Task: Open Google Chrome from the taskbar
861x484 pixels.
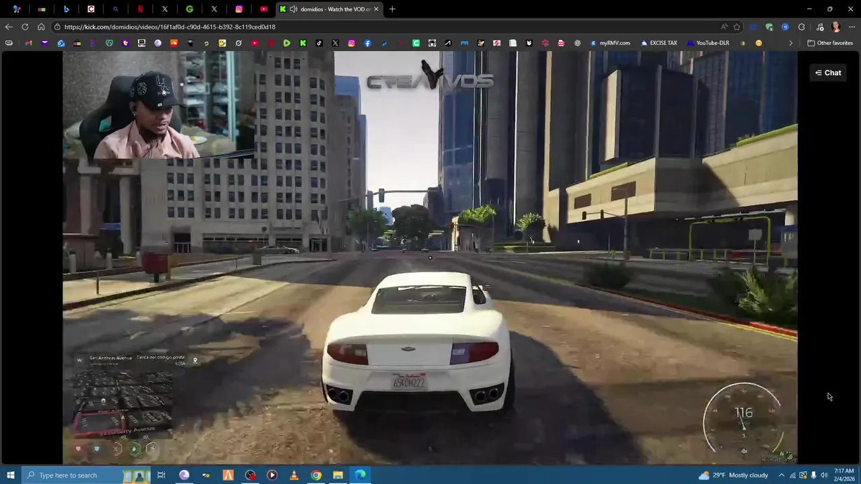Action: click(316, 475)
